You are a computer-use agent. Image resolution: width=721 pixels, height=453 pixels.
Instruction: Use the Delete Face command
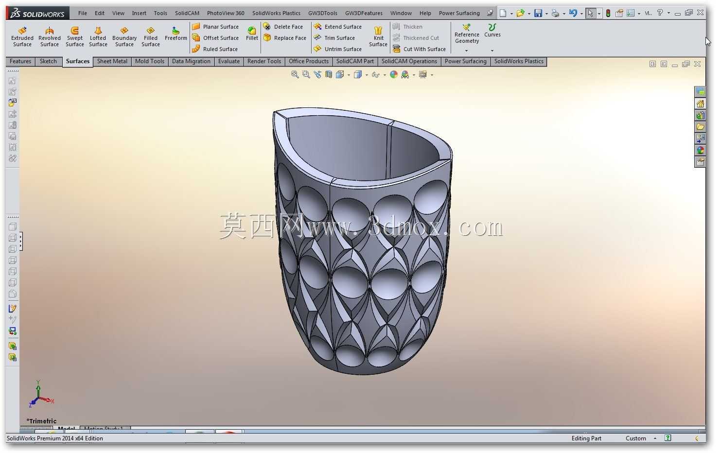click(x=283, y=27)
